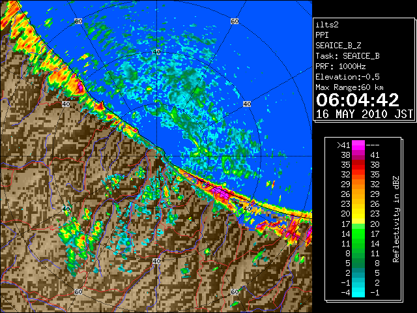Viewport: 417px width, 313px height.
Task: Click the "60" ring label in northeast ocean area
Action: pos(235,21)
